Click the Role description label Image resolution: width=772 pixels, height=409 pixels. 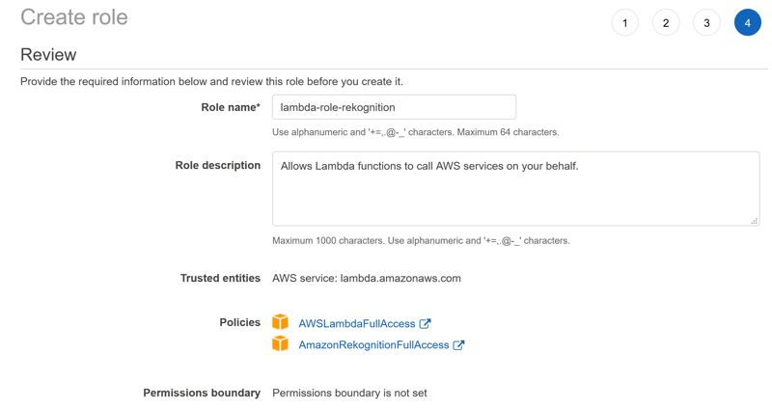pyautogui.click(x=218, y=165)
